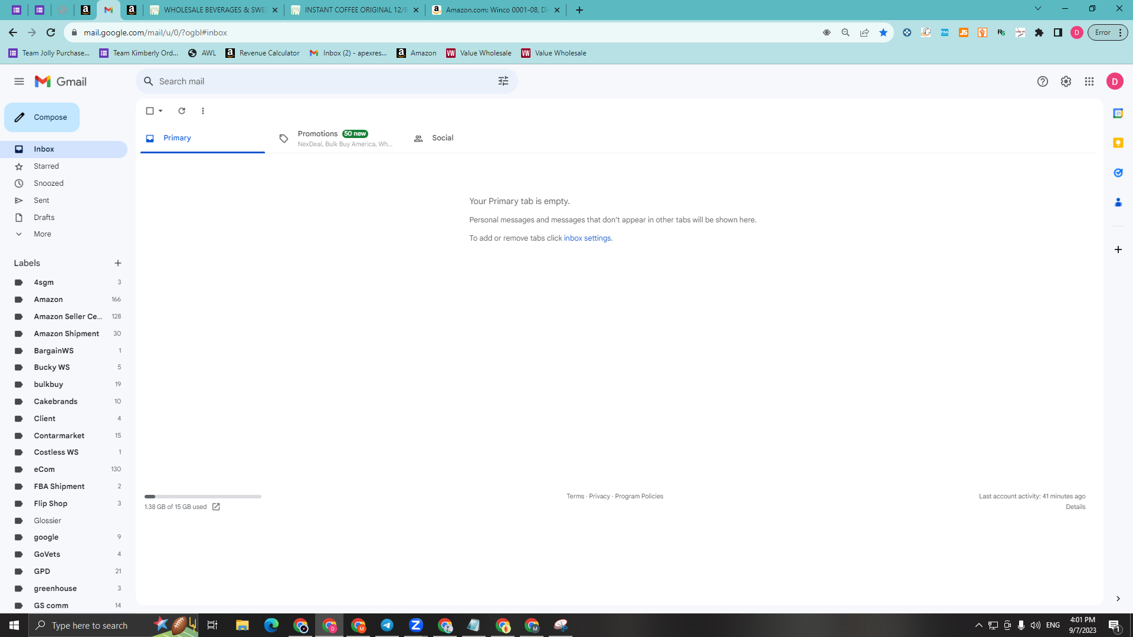1133x637 pixels.
Task: Open Google Keep side panel
Action: pyautogui.click(x=1118, y=143)
